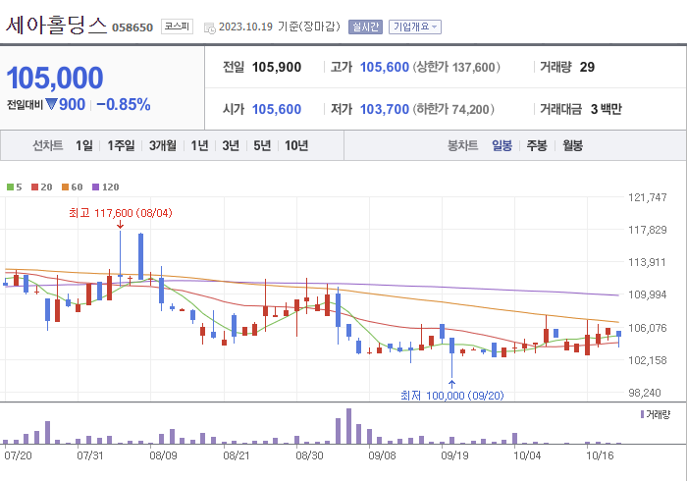Click the purple 거래량 legend marker
This screenshot has width=687, height=481.
coord(642,414)
